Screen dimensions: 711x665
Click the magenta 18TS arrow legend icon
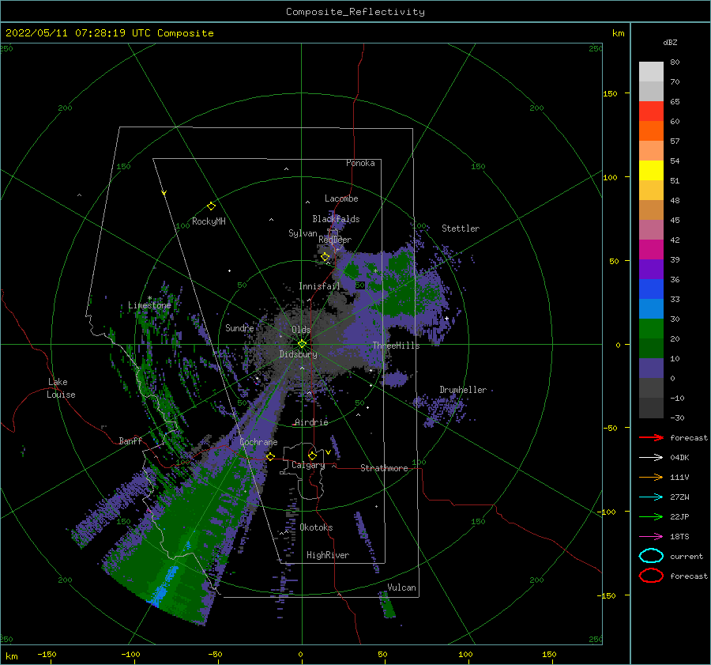651,537
